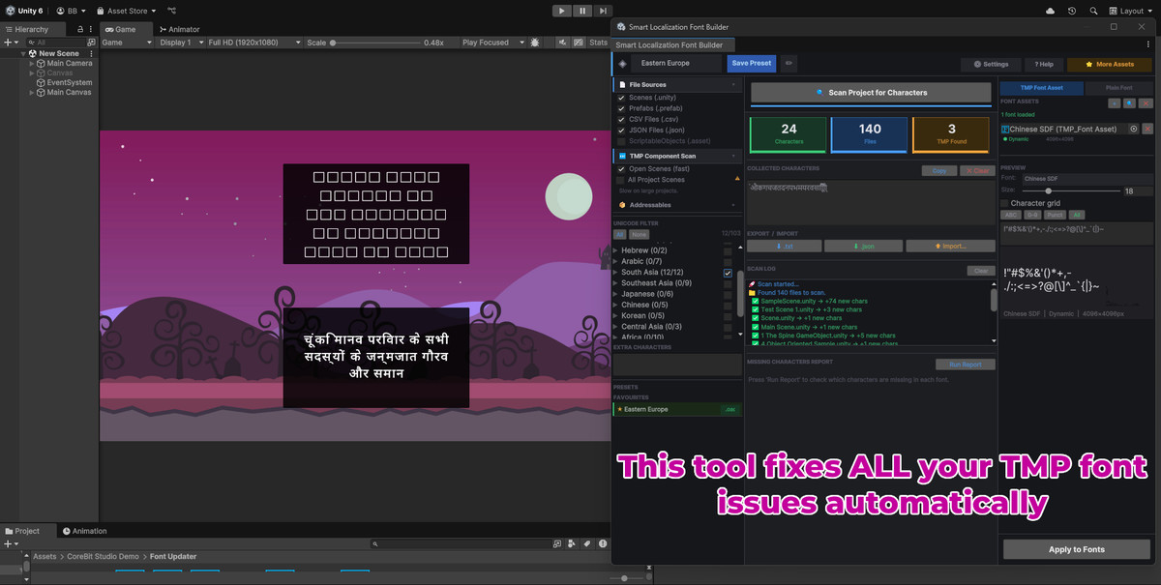
Task: Switch to the Animator tab
Action: click(x=178, y=30)
